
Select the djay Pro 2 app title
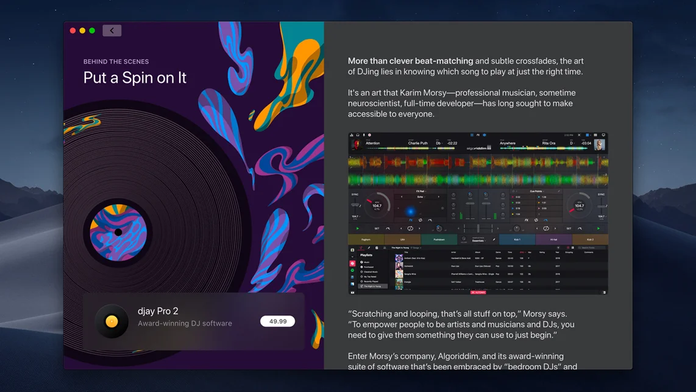click(158, 311)
